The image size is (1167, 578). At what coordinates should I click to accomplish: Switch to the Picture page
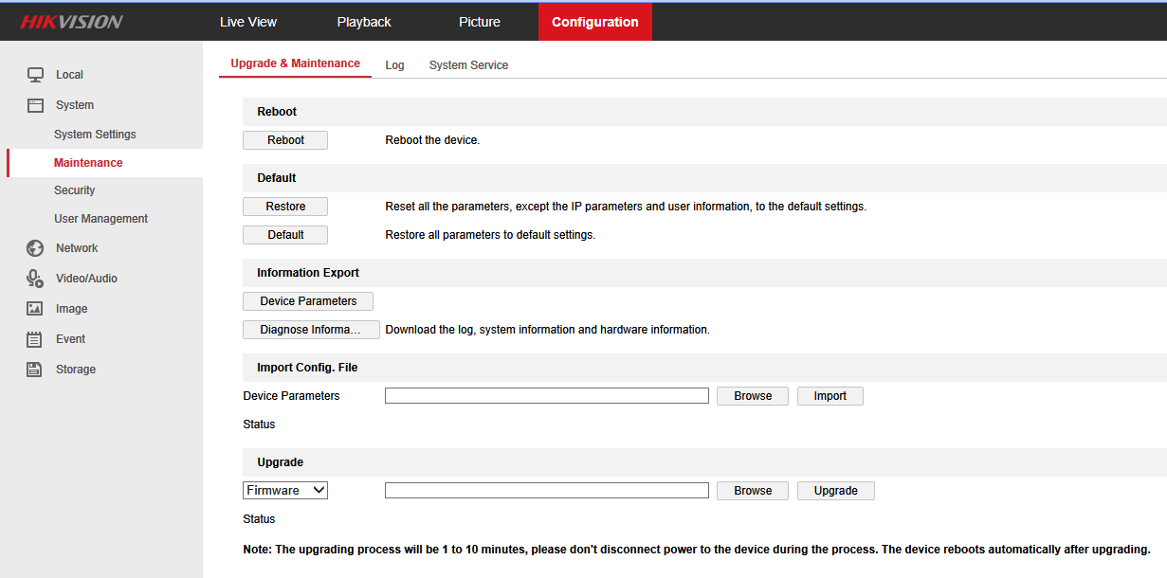tap(479, 21)
